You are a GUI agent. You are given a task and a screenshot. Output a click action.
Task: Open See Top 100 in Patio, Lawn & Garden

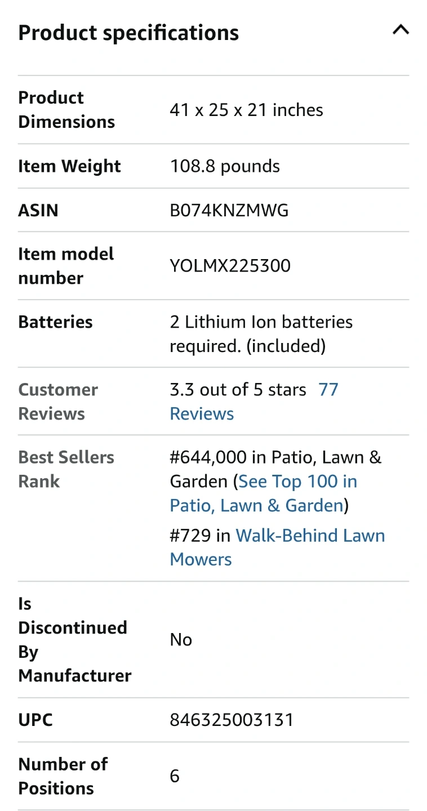[264, 493]
